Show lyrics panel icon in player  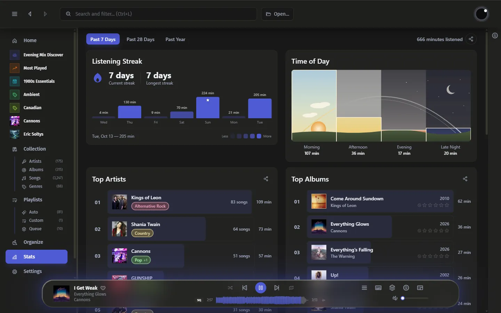(x=378, y=288)
